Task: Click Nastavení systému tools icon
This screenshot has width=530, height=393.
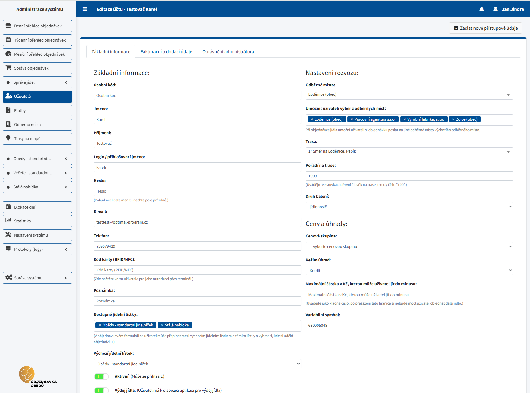Action: coord(8,235)
